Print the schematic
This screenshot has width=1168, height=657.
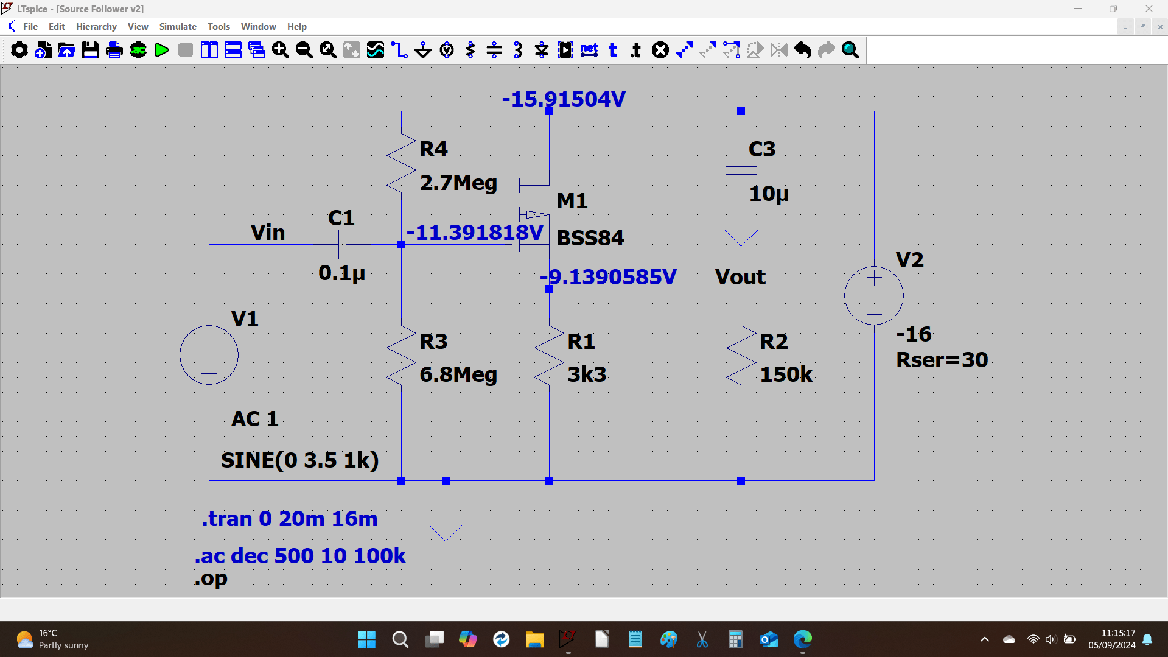tap(114, 50)
